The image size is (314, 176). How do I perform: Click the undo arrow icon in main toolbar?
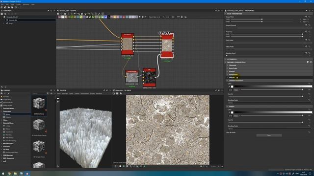tap(16, 7)
